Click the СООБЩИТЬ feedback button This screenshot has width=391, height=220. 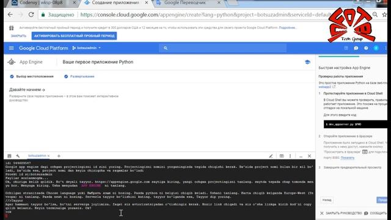point(375,213)
